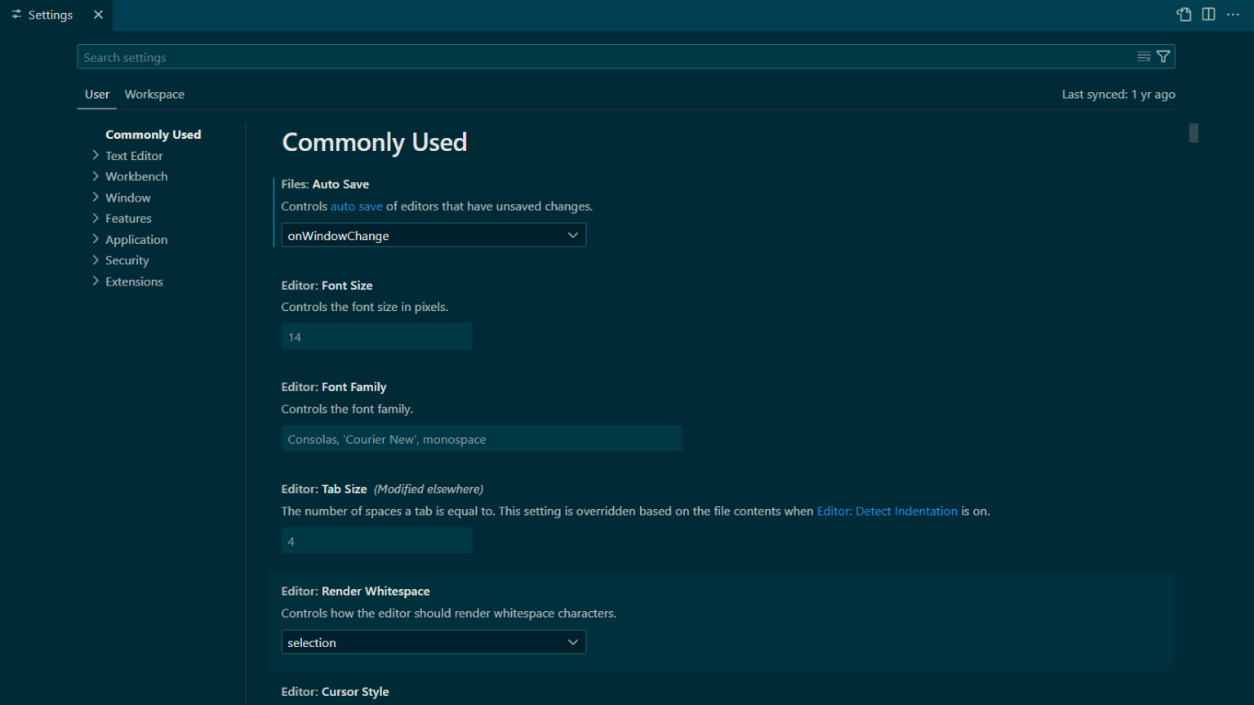Open the Settings JSON file icon
The image size is (1254, 705).
coord(1183,14)
